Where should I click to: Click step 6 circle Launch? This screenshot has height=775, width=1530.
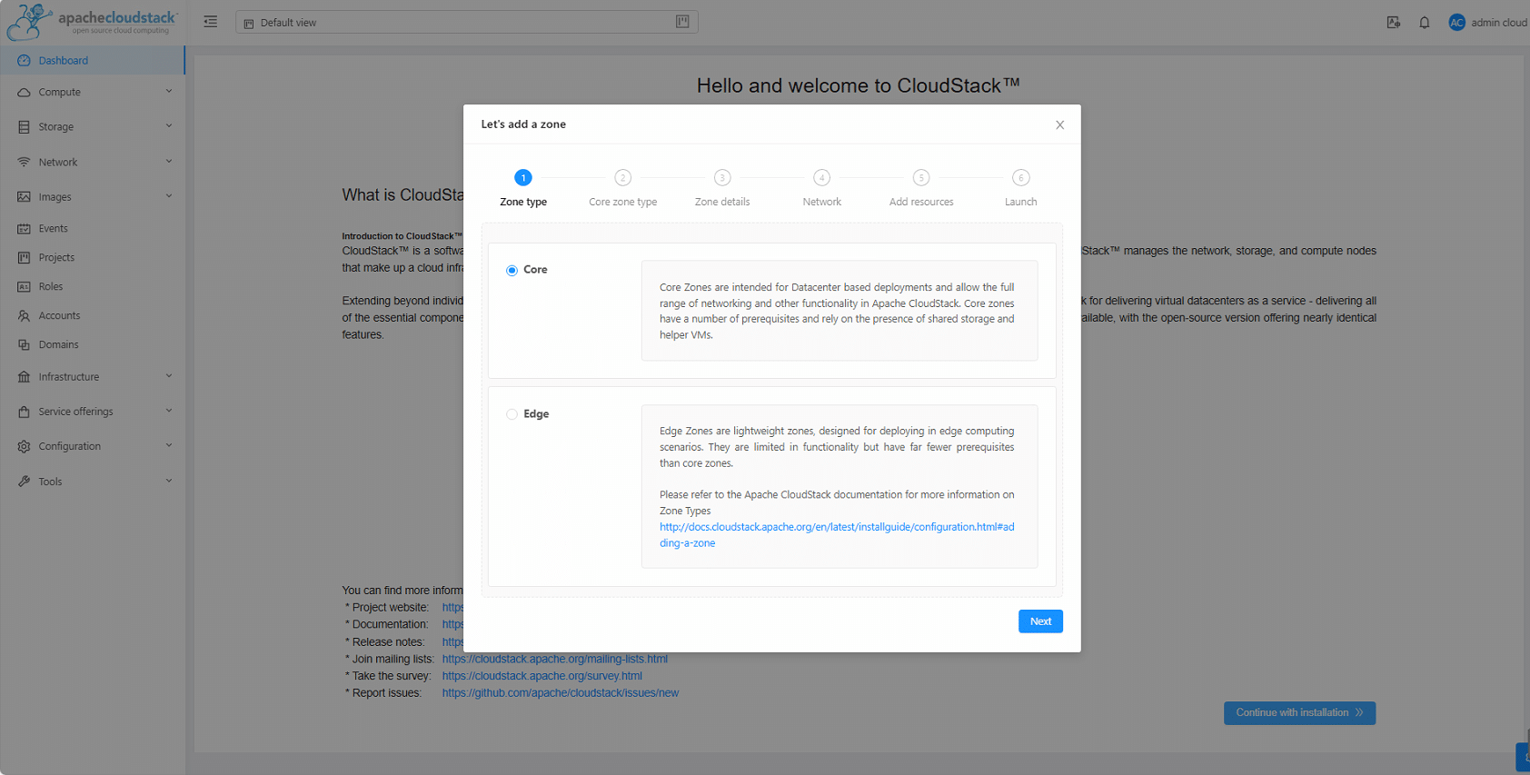1020,178
